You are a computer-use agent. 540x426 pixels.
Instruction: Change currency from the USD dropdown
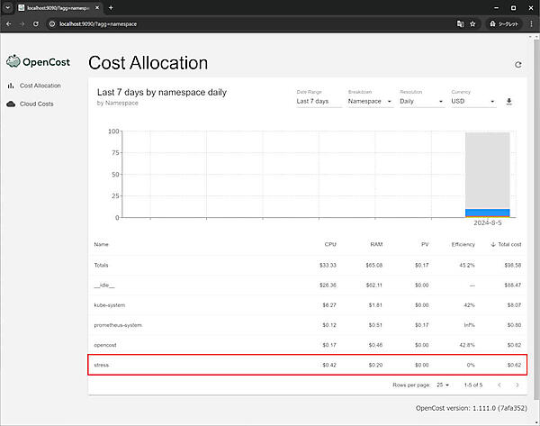pyautogui.click(x=472, y=102)
